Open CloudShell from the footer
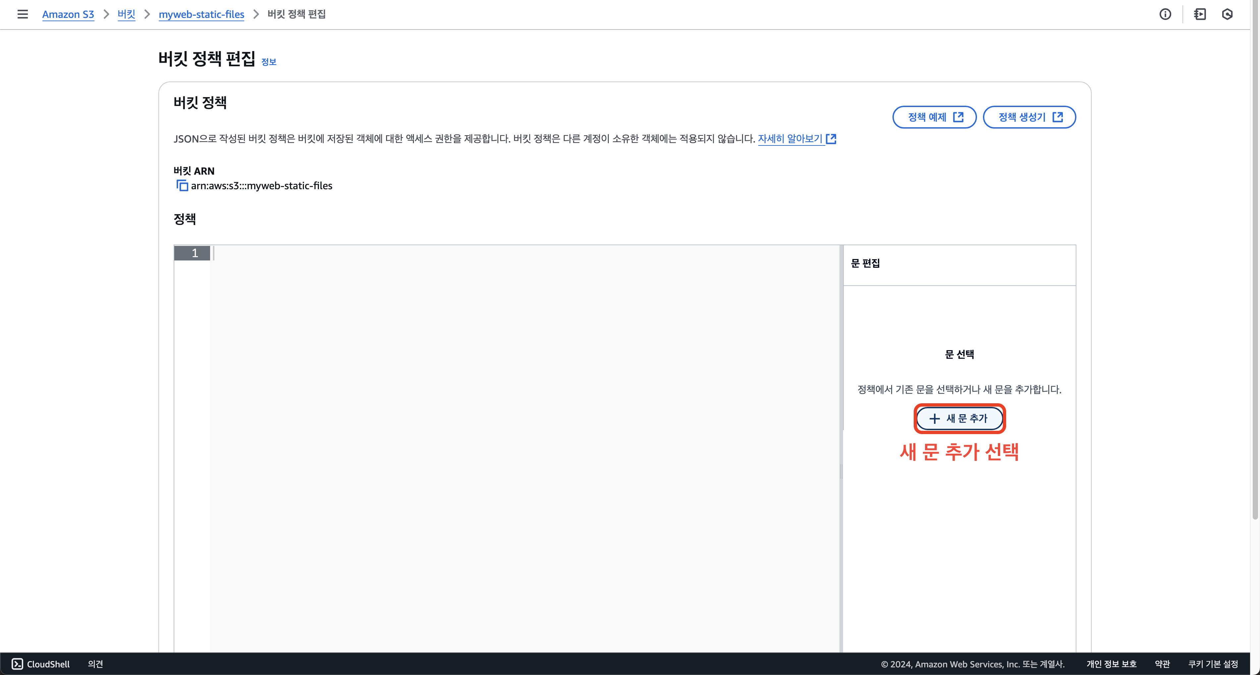 [x=41, y=664]
